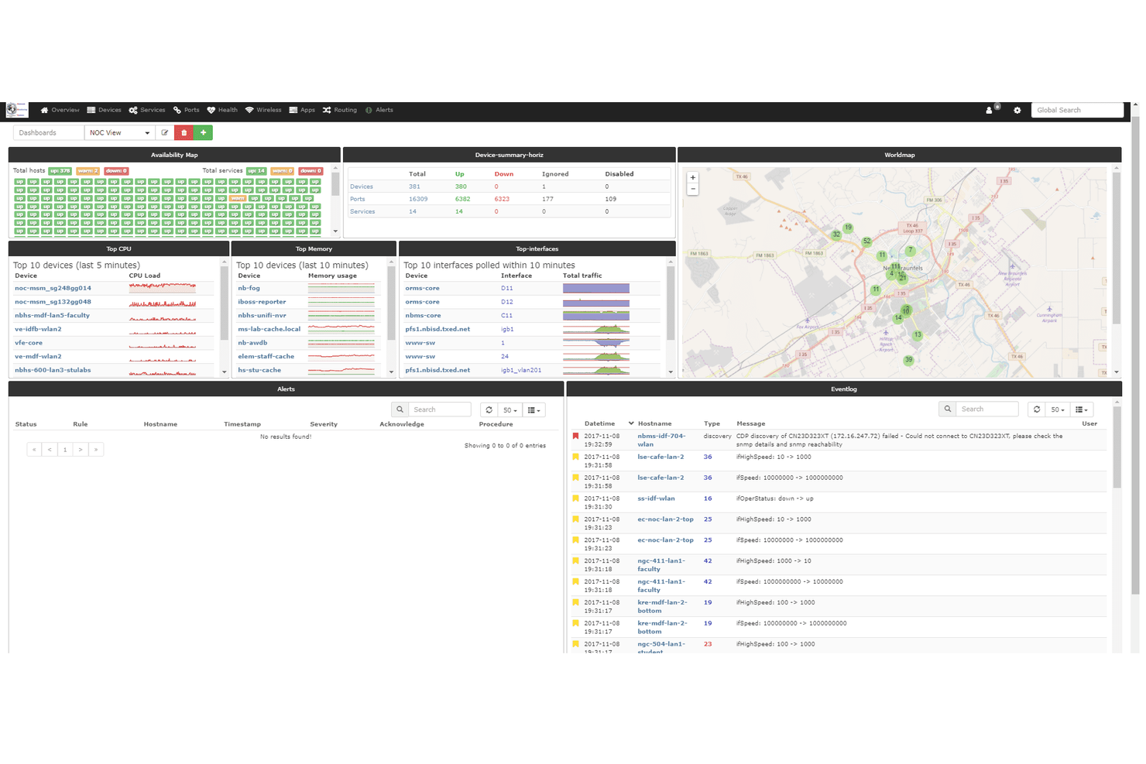The height and width of the screenshot is (764, 1146).
Task: Open the NOC View dashboard selector dropdown
Action: pyautogui.click(x=118, y=132)
